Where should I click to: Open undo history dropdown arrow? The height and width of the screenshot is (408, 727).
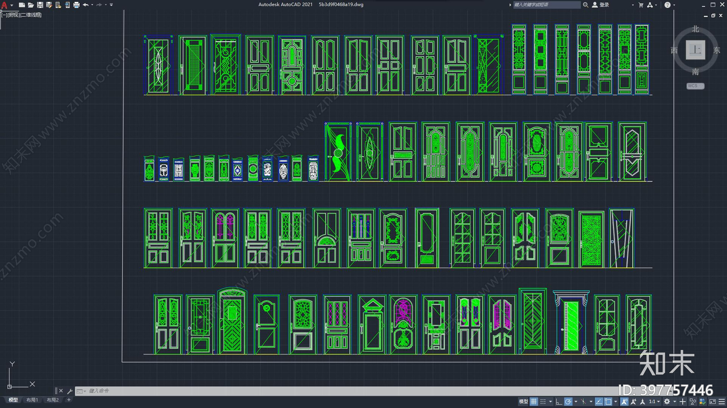point(92,5)
